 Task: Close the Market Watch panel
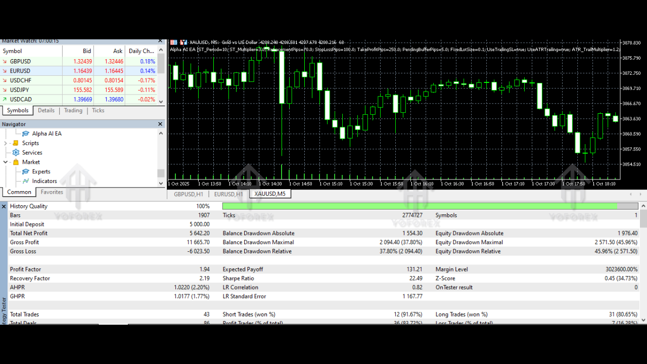[160, 41]
